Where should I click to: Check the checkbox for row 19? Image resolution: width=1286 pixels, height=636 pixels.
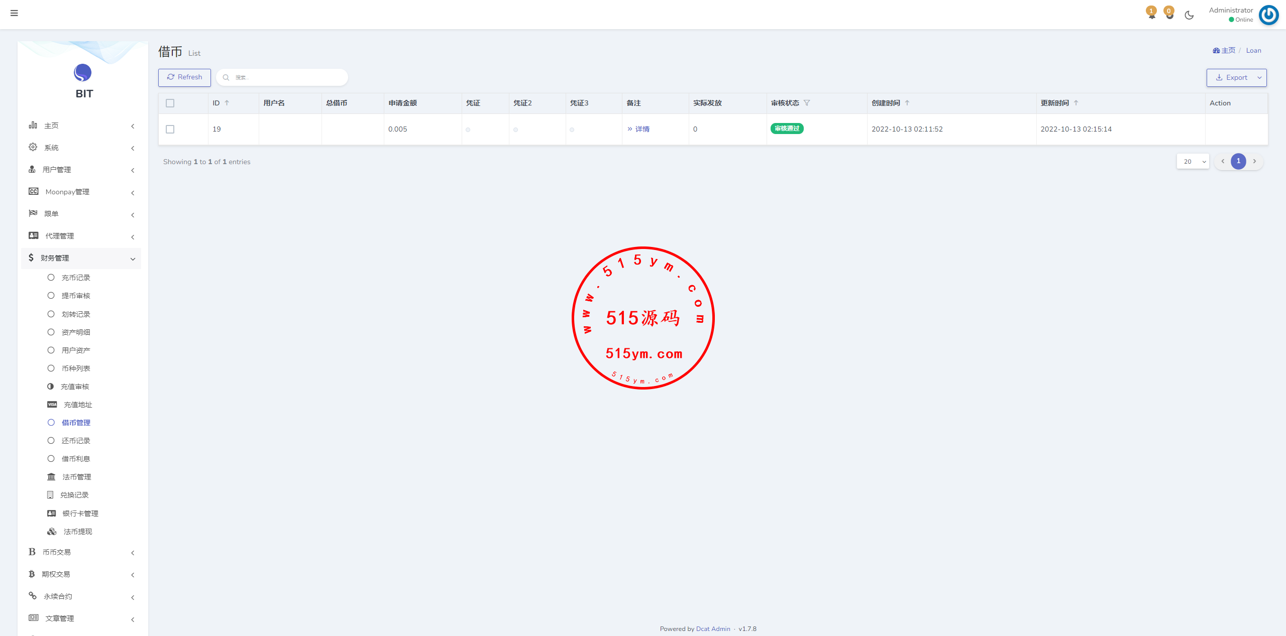click(x=170, y=130)
